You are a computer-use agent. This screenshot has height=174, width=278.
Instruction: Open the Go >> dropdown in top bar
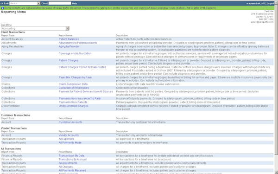pyautogui.click(x=25, y=3)
